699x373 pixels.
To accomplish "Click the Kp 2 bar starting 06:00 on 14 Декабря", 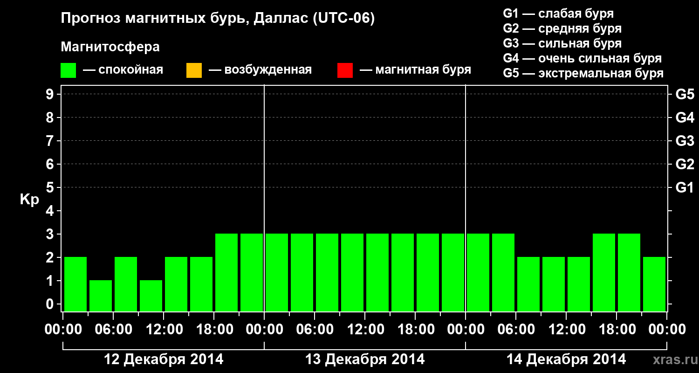I will pyautogui.click(x=528, y=284).
